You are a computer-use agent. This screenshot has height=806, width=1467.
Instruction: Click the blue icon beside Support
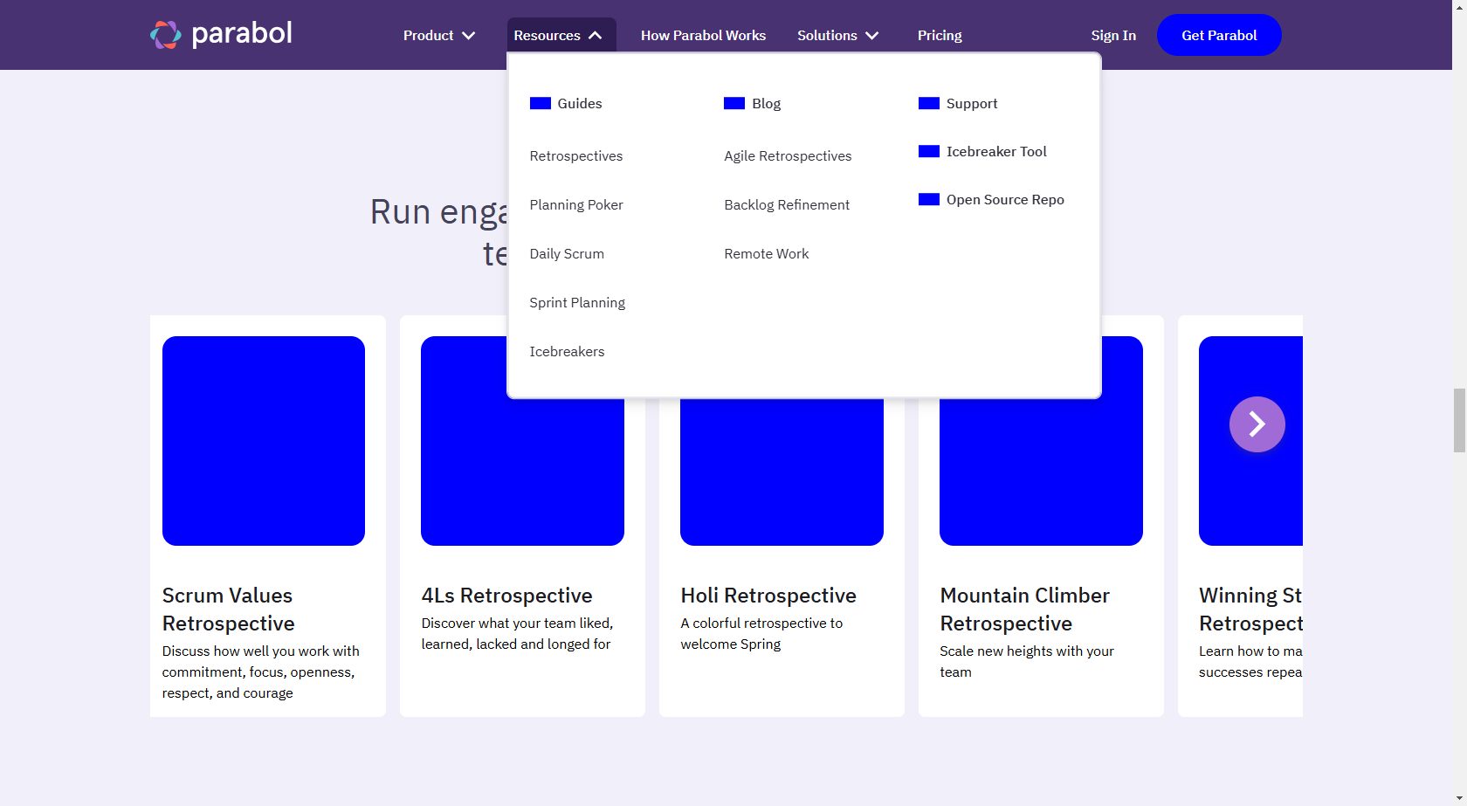point(928,103)
